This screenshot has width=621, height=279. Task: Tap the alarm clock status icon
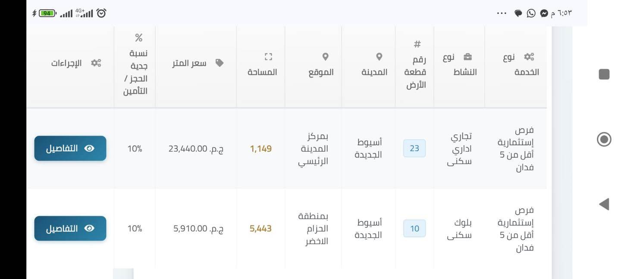(101, 13)
